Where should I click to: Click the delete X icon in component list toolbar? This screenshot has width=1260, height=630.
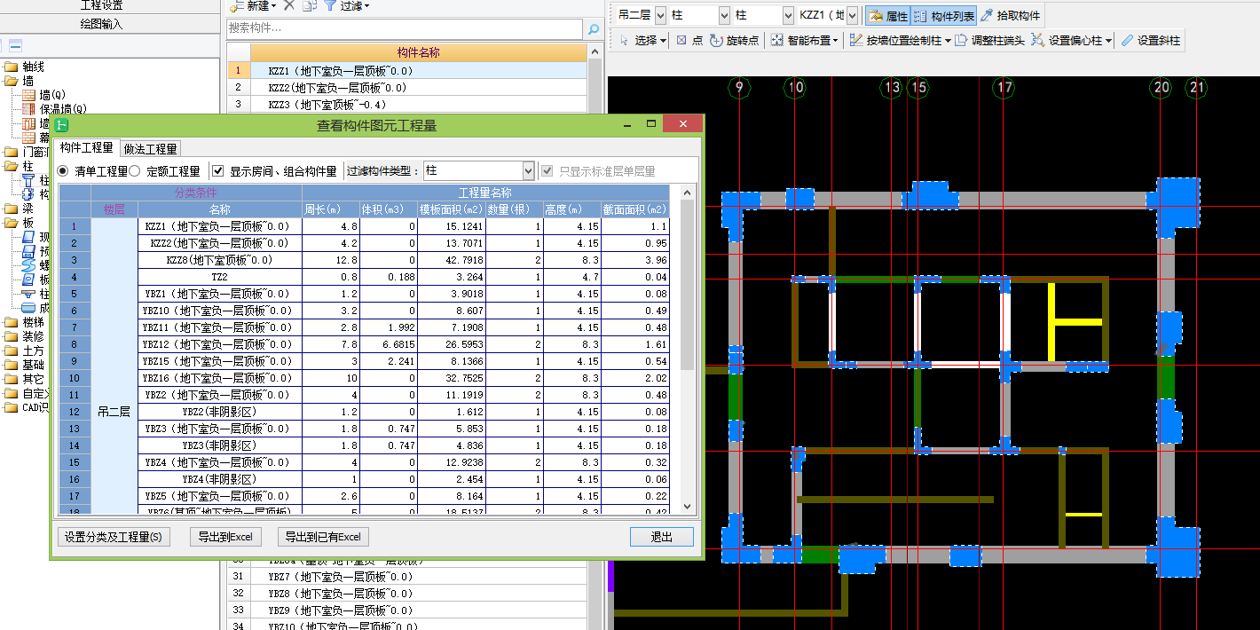click(x=289, y=5)
